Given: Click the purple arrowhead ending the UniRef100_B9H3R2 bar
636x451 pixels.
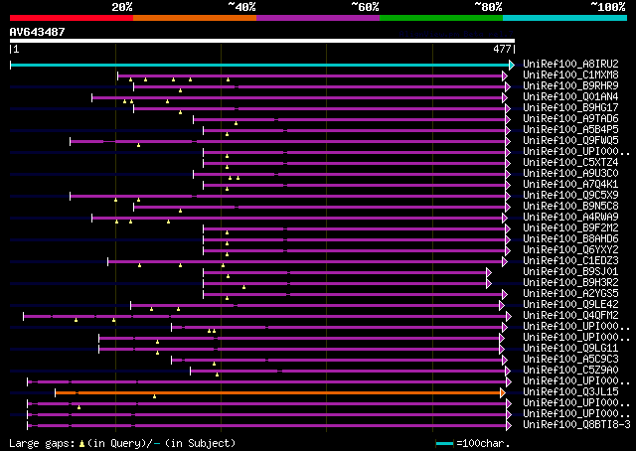Looking at the screenshot, I should [x=489, y=283].
